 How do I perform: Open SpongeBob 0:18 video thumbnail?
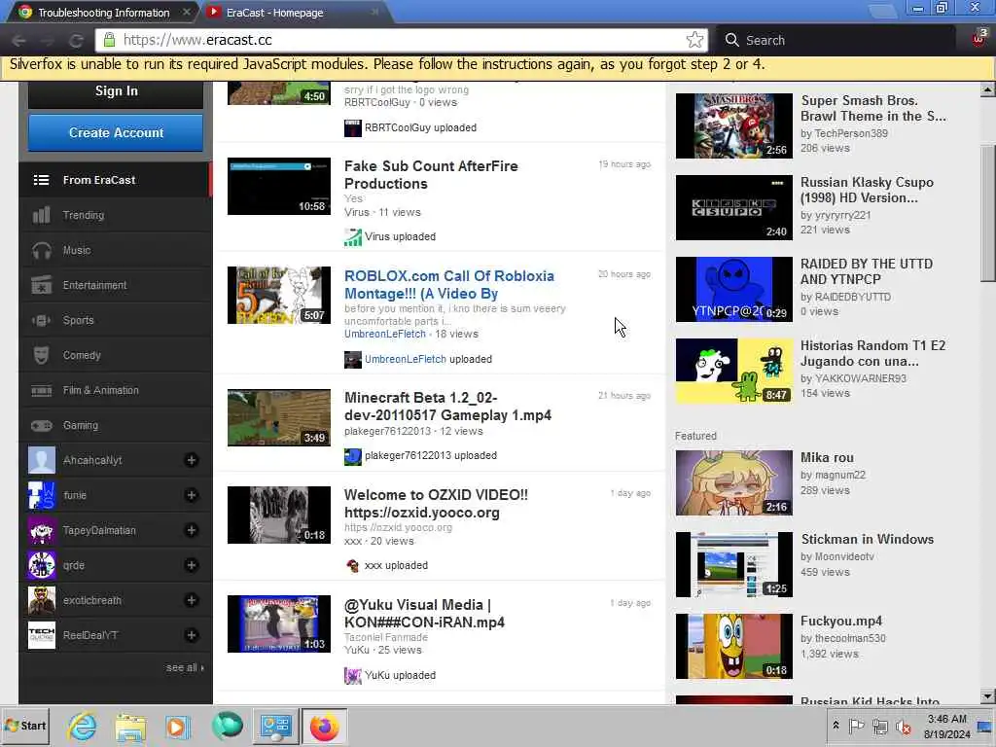[x=733, y=646]
